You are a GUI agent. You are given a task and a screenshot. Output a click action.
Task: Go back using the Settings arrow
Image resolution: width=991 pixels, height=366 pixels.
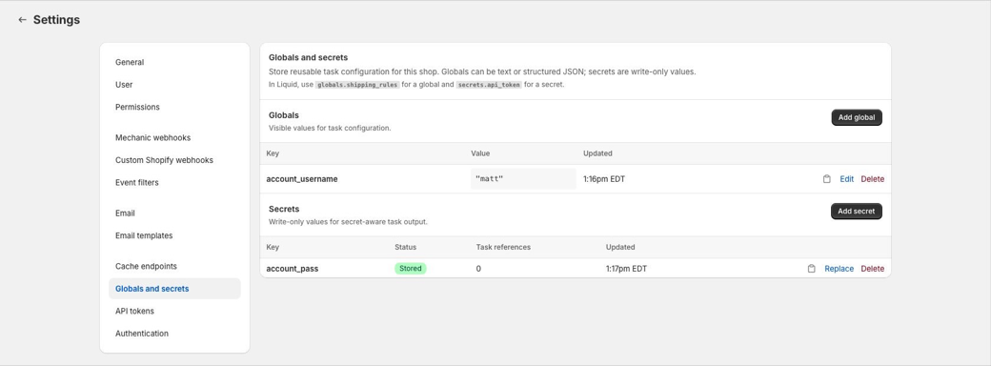(22, 20)
